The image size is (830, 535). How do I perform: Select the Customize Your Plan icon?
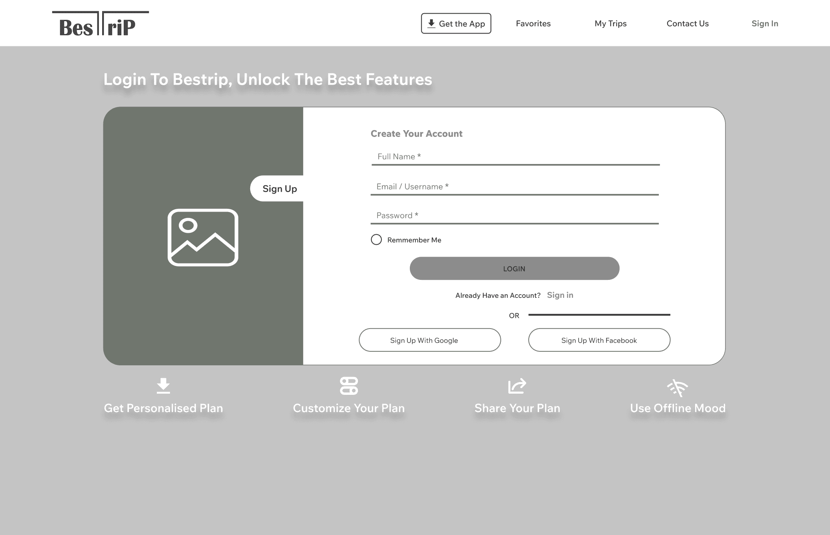(349, 386)
